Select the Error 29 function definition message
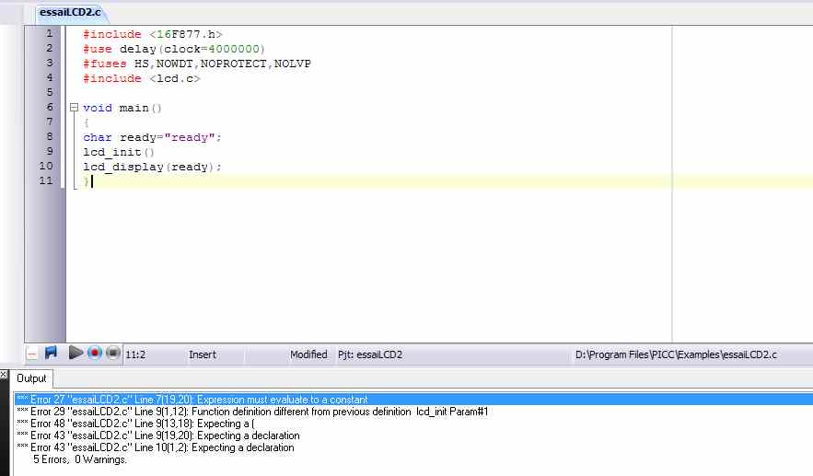Viewport: 813px width, 476px height. coord(252,412)
